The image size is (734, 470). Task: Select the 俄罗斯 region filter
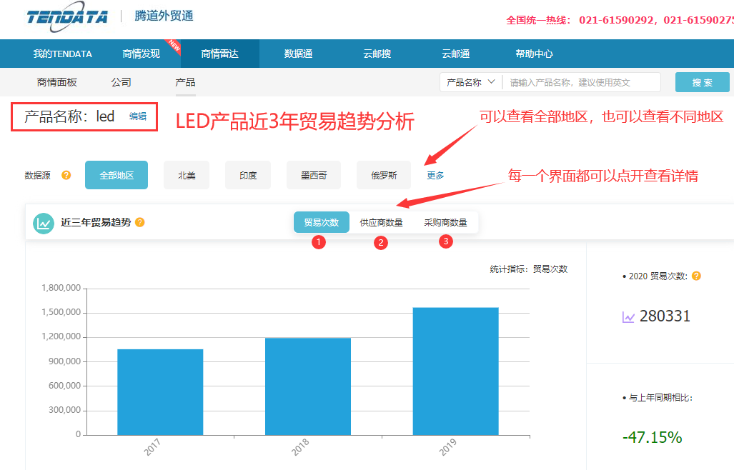pyautogui.click(x=383, y=174)
